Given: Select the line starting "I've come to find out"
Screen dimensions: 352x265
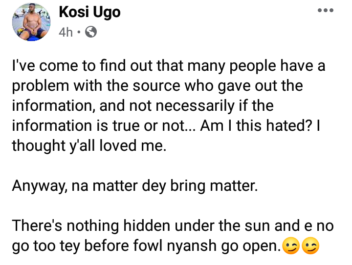Looking at the screenshot, I should [x=169, y=66].
